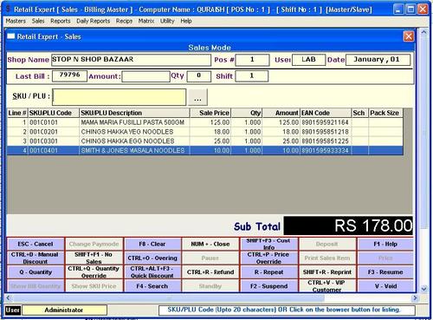Click CTRL+D - Manual Discount button
The width and height of the screenshot is (433, 320).
(x=36, y=258)
